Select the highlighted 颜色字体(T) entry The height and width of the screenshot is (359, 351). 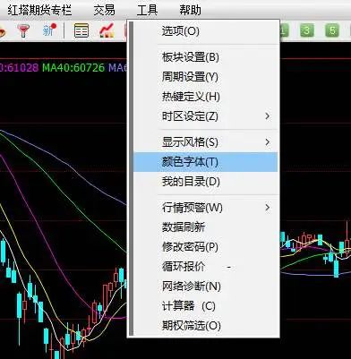(205, 162)
